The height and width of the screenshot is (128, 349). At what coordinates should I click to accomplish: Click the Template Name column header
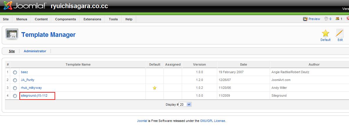pyautogui.click(x=78, y=64)
